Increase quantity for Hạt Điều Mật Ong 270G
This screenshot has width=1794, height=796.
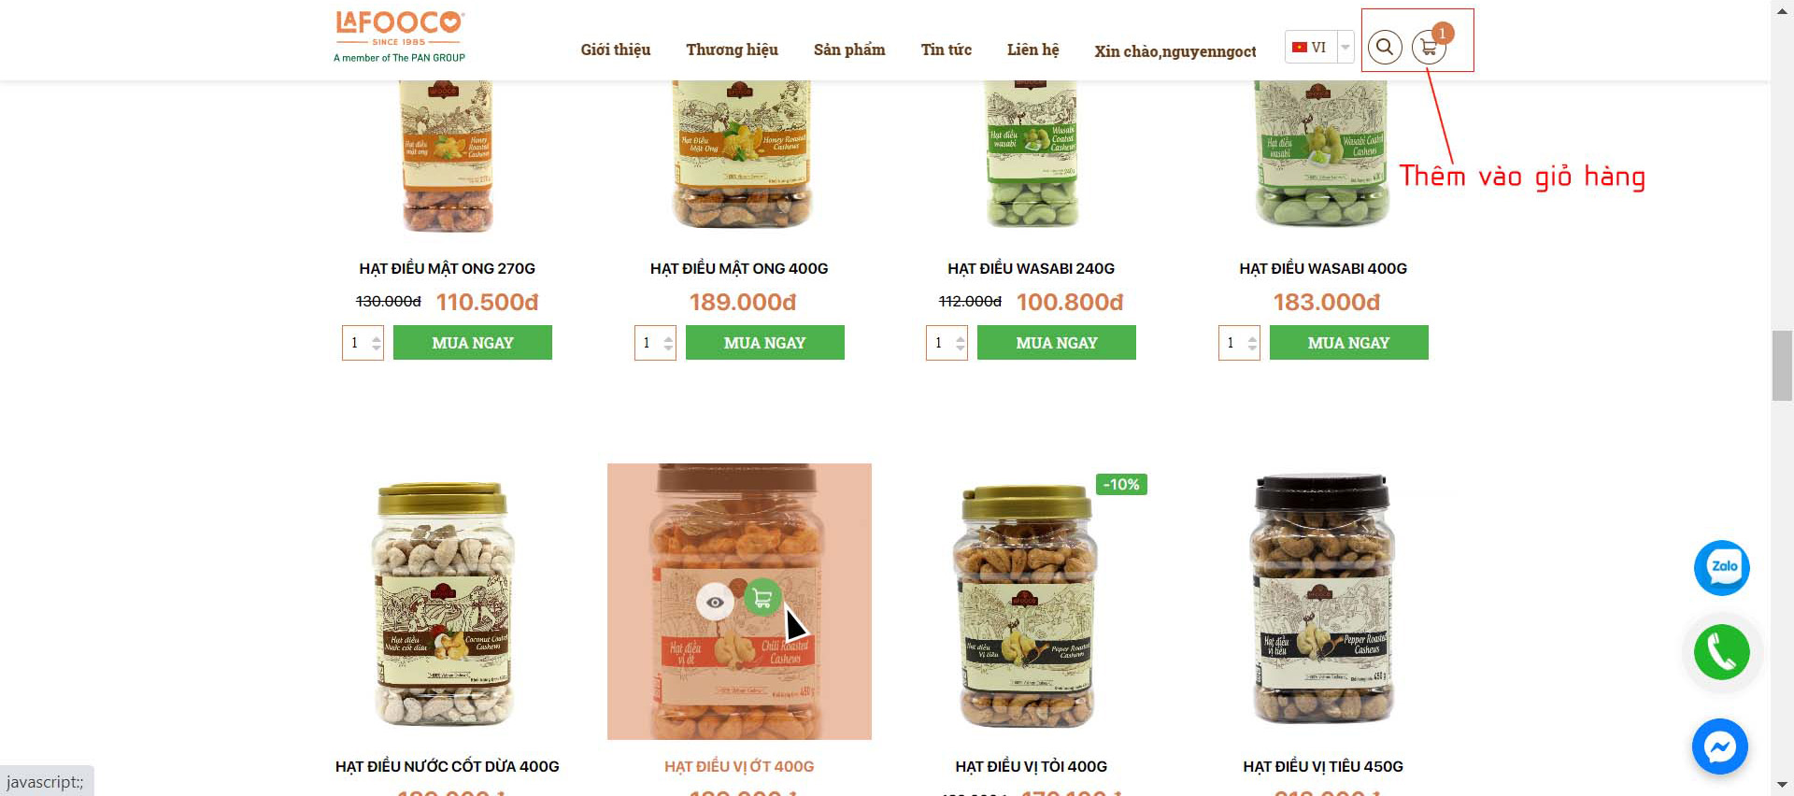377,337
